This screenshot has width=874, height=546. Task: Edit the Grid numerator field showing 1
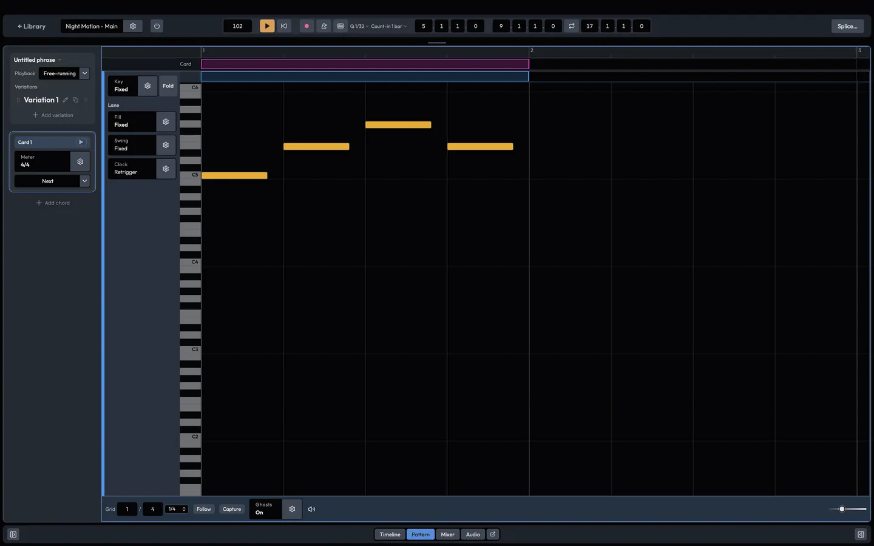(127, 509)
